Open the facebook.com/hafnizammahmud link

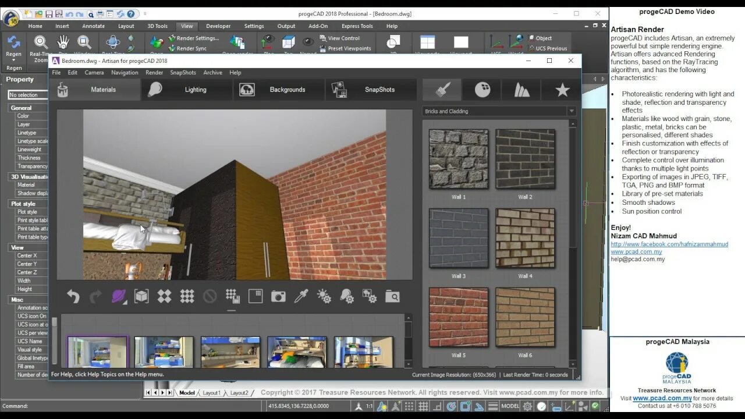pyautogui.click(x=669, y=244)
